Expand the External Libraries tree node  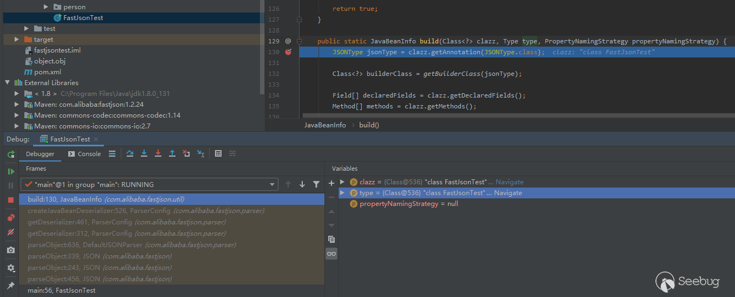pyautogui.click(x=8, y=83)
